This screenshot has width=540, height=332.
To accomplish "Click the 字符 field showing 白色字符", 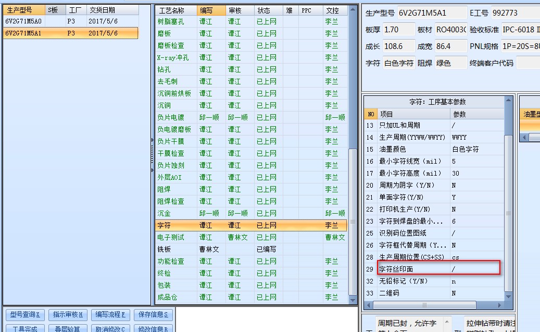I will click(x=398, y=63).
